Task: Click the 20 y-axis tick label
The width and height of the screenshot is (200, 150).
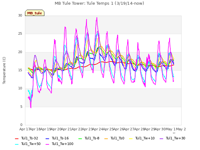Action: pyautogui.click(x=20, y=52)
